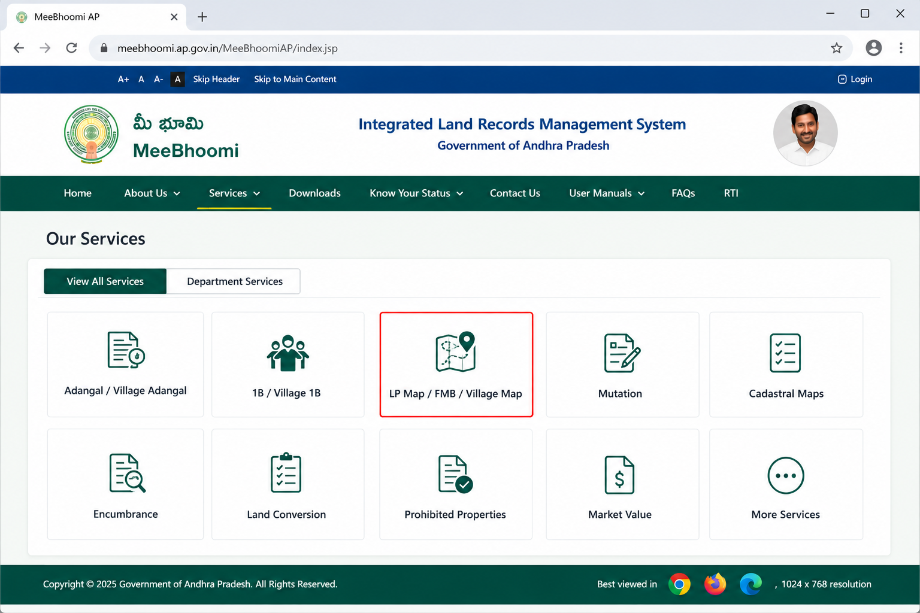Image resolution: width=920 pixels, height=613 pixels.
Task: Open the browser three-dot menu
Action: [x=901, y=48]
